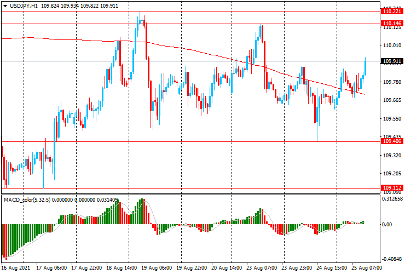The width and height of the screenshot is (405, 274).
Task: Select the 109.320 price axis value
Action: [x=392, y=155]
